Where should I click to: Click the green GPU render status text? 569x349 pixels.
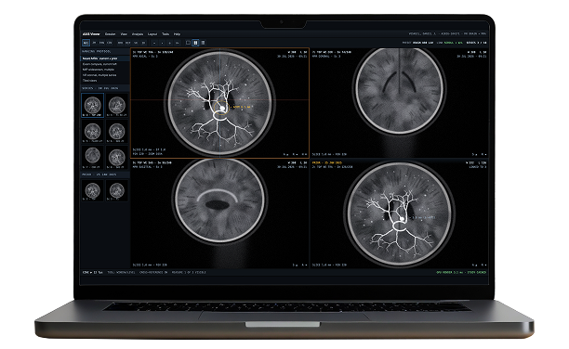pyautogui.click(x=461, y=272)
